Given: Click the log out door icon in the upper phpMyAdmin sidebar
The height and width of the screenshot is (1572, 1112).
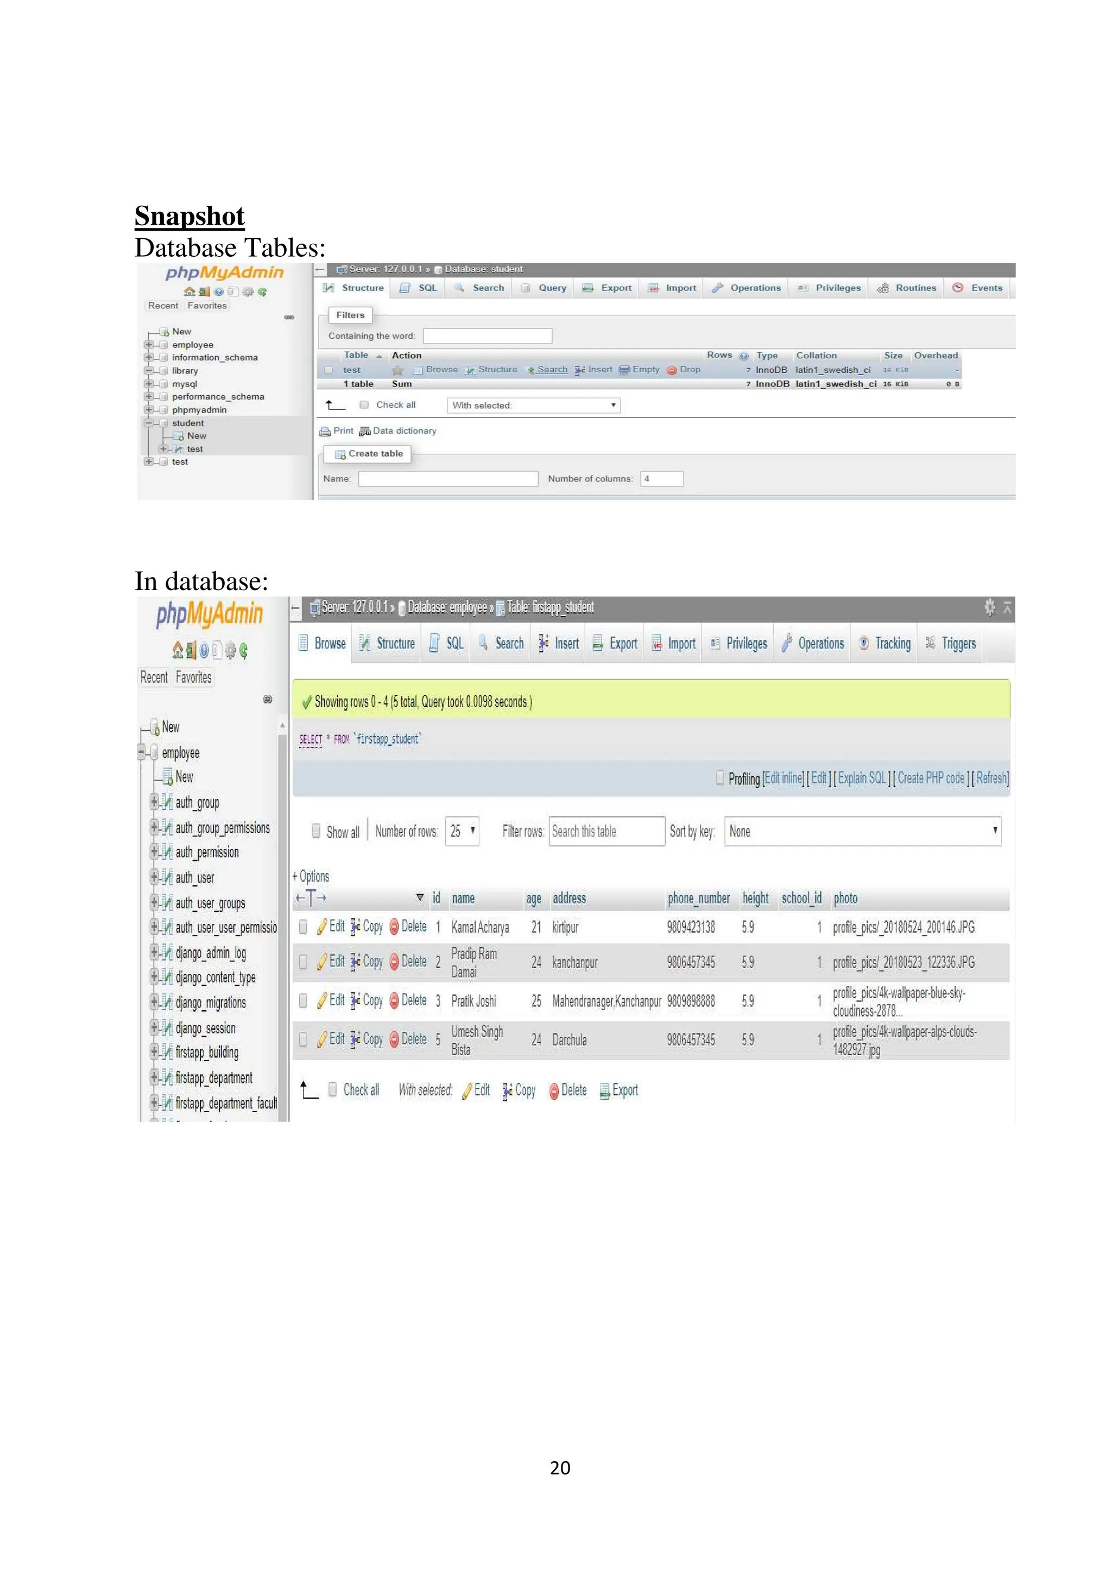Looking at the screenshot, I should [x=204, y=291].
